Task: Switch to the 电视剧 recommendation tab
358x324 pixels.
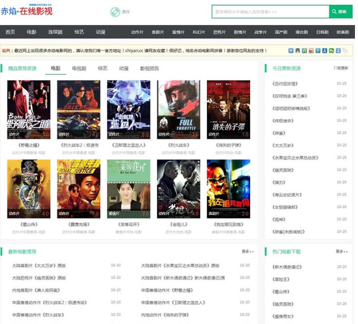Action: [79, 68]
